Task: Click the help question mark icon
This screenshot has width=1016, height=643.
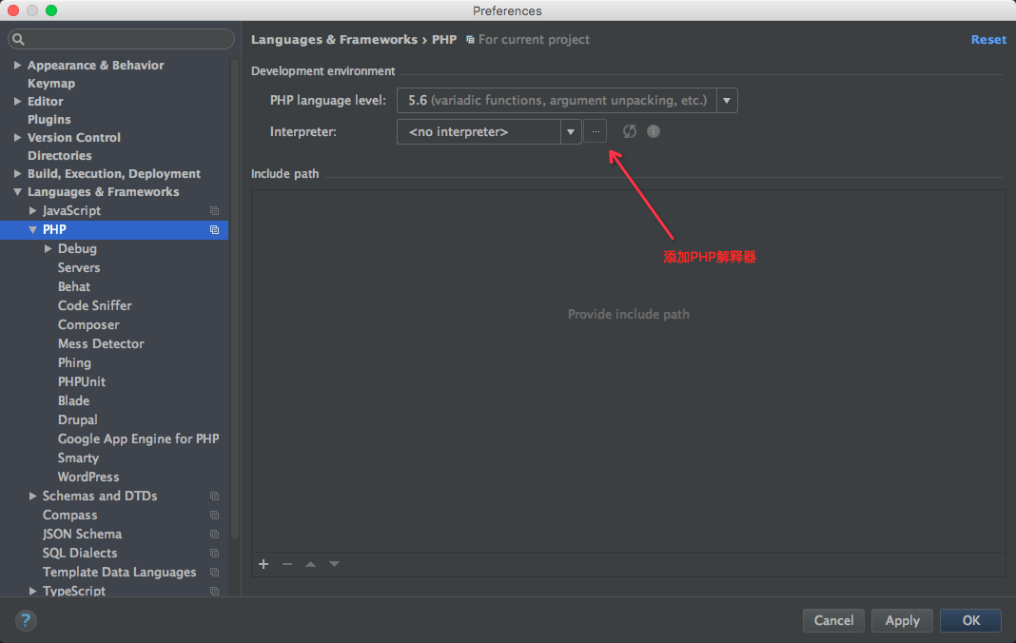Action: tap(26, 620)
